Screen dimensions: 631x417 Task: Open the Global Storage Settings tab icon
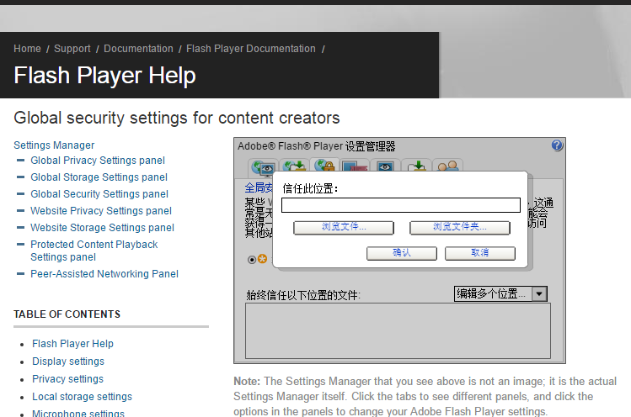pyautogui.click(x=294, y=166)
